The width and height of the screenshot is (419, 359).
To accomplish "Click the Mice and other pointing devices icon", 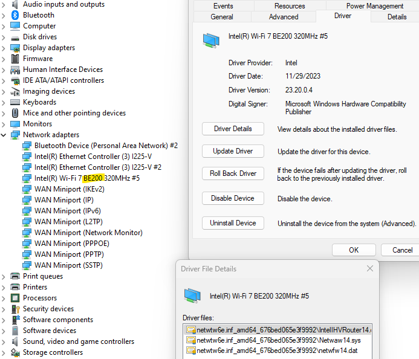I will click(x=15, y=113).
